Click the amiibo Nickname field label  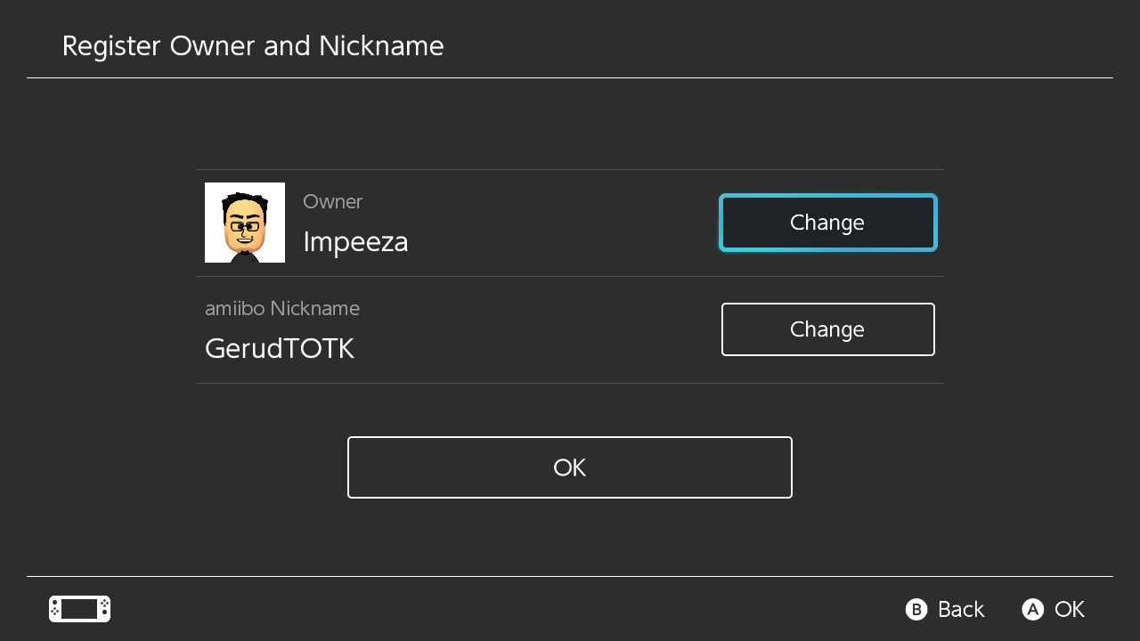pos(282,308)
